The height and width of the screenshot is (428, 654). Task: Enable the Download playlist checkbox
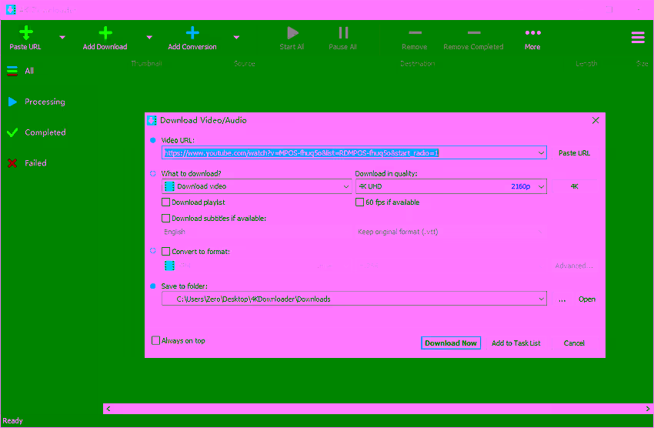[x=165, y=202]
